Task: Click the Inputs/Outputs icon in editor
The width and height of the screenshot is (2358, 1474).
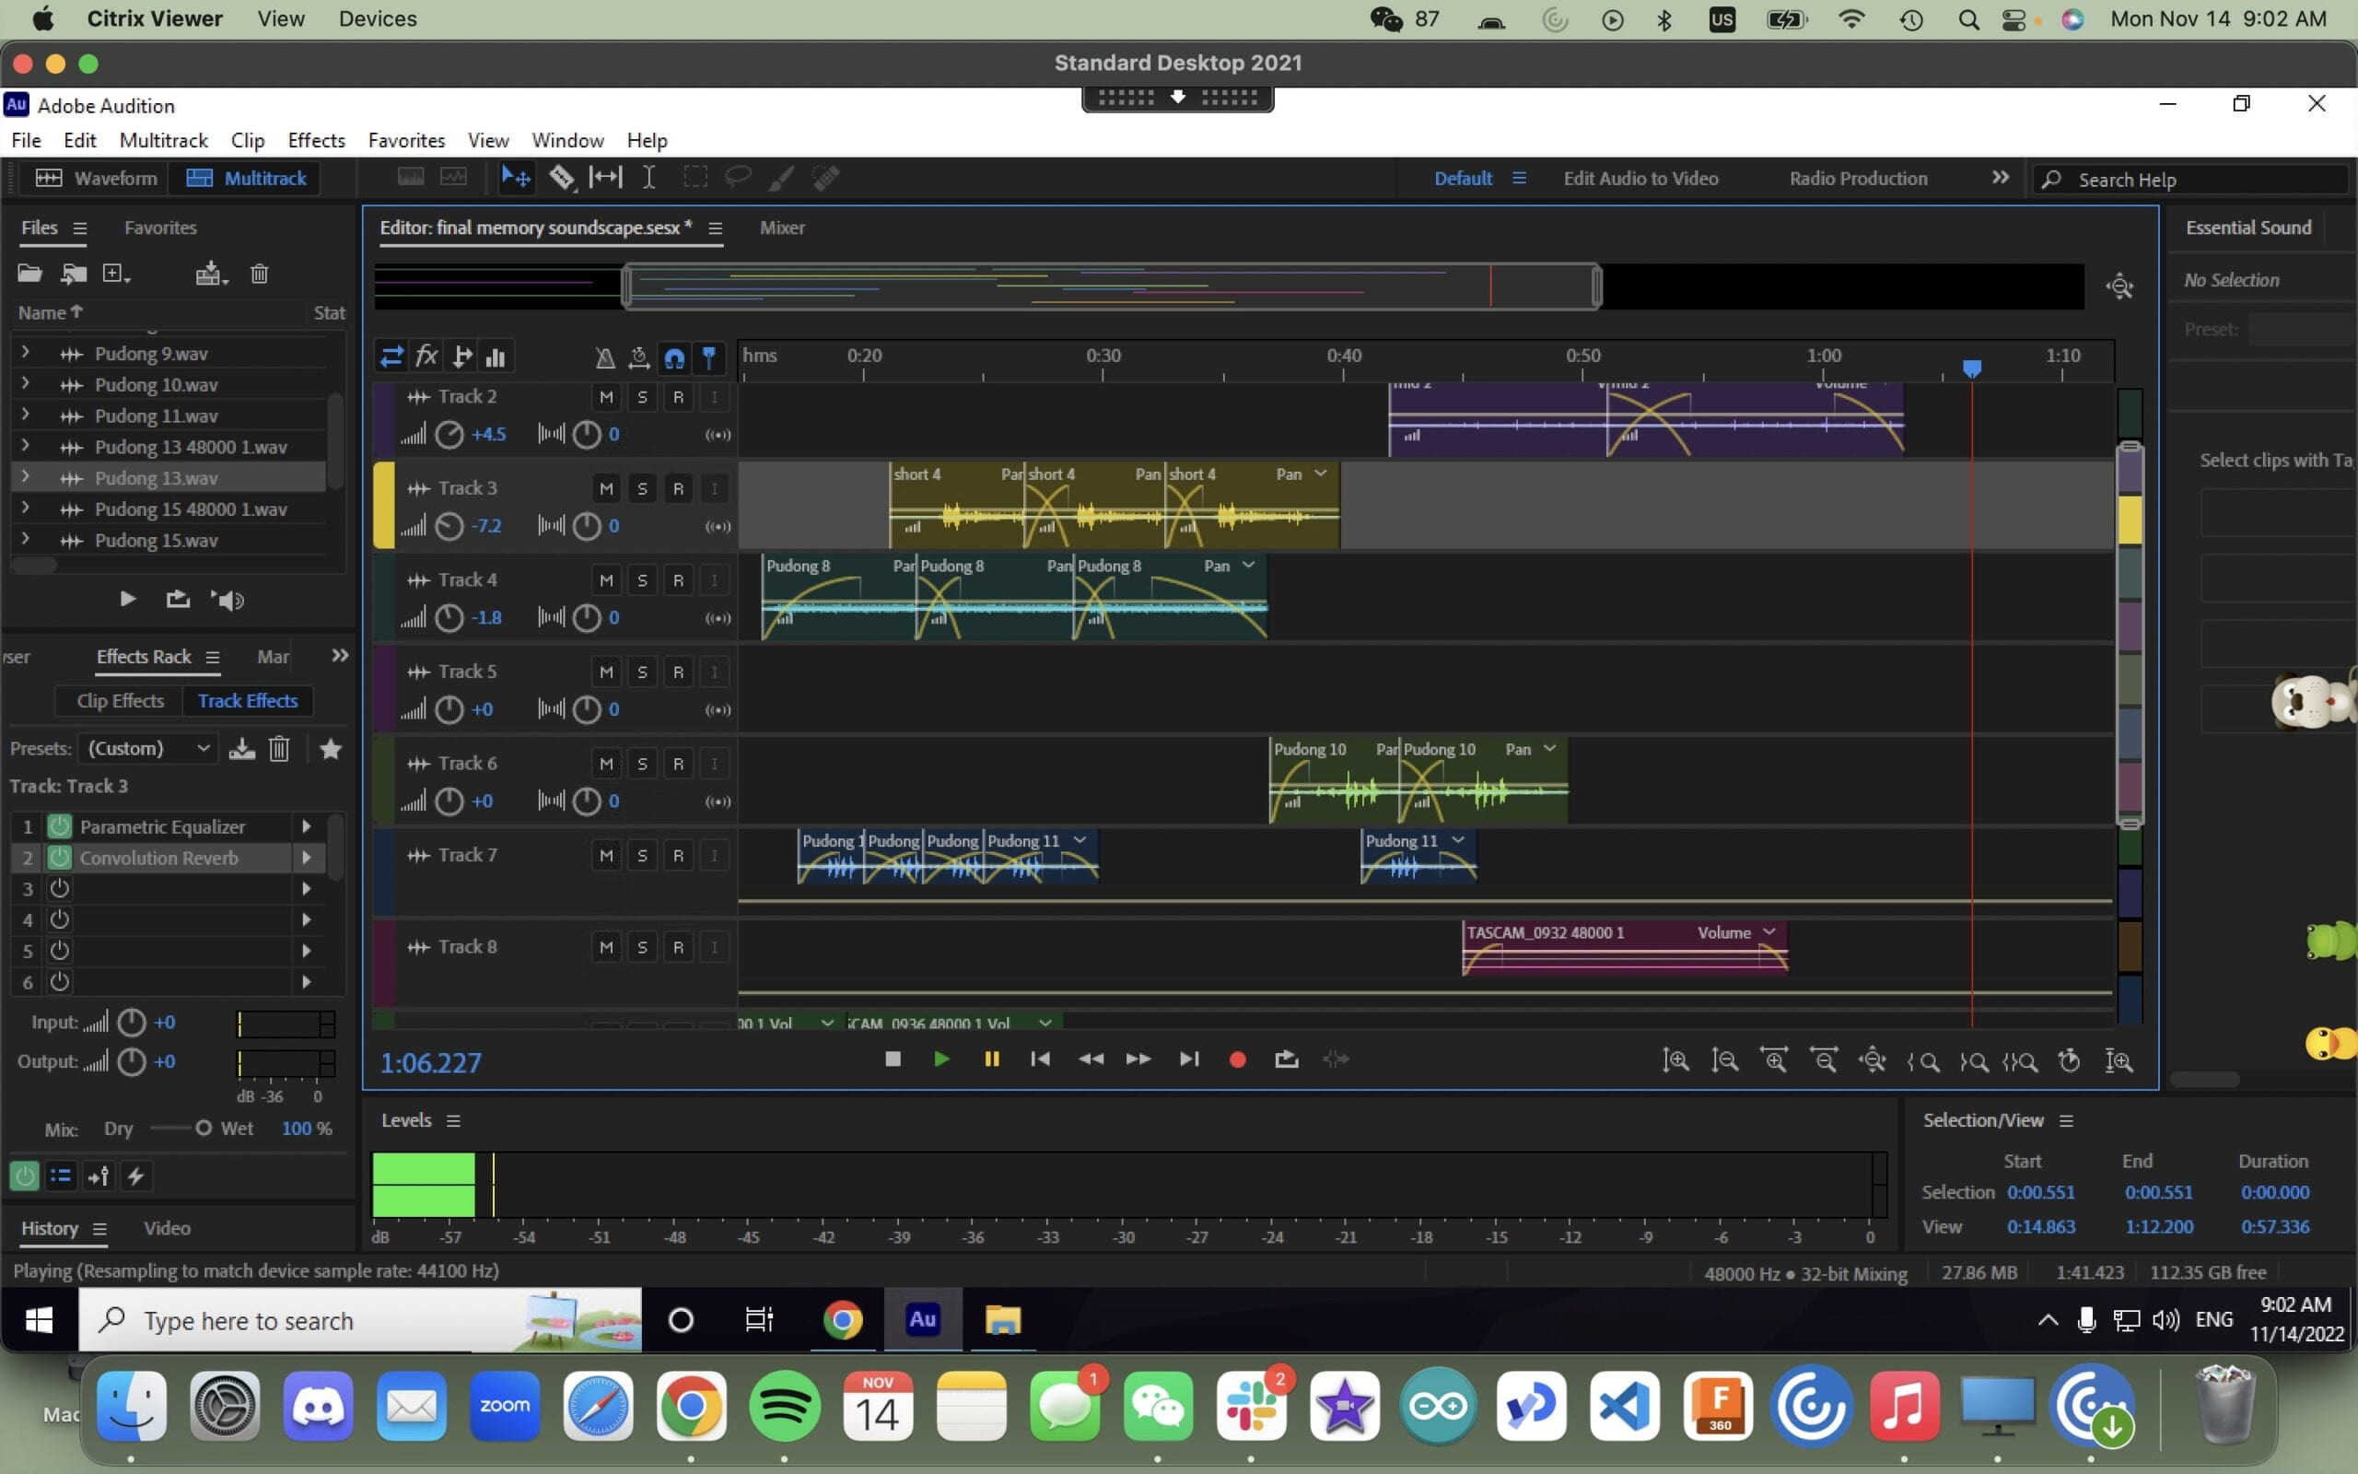Action: (x=391, y=357)
